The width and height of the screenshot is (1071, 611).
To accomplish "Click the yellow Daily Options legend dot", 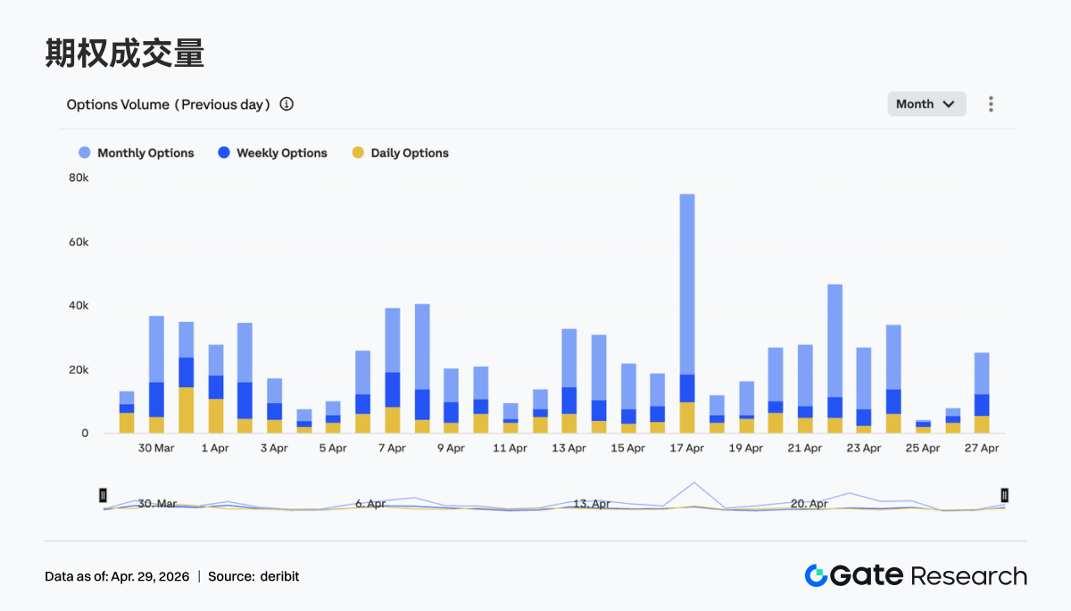I will pos(358,153).
